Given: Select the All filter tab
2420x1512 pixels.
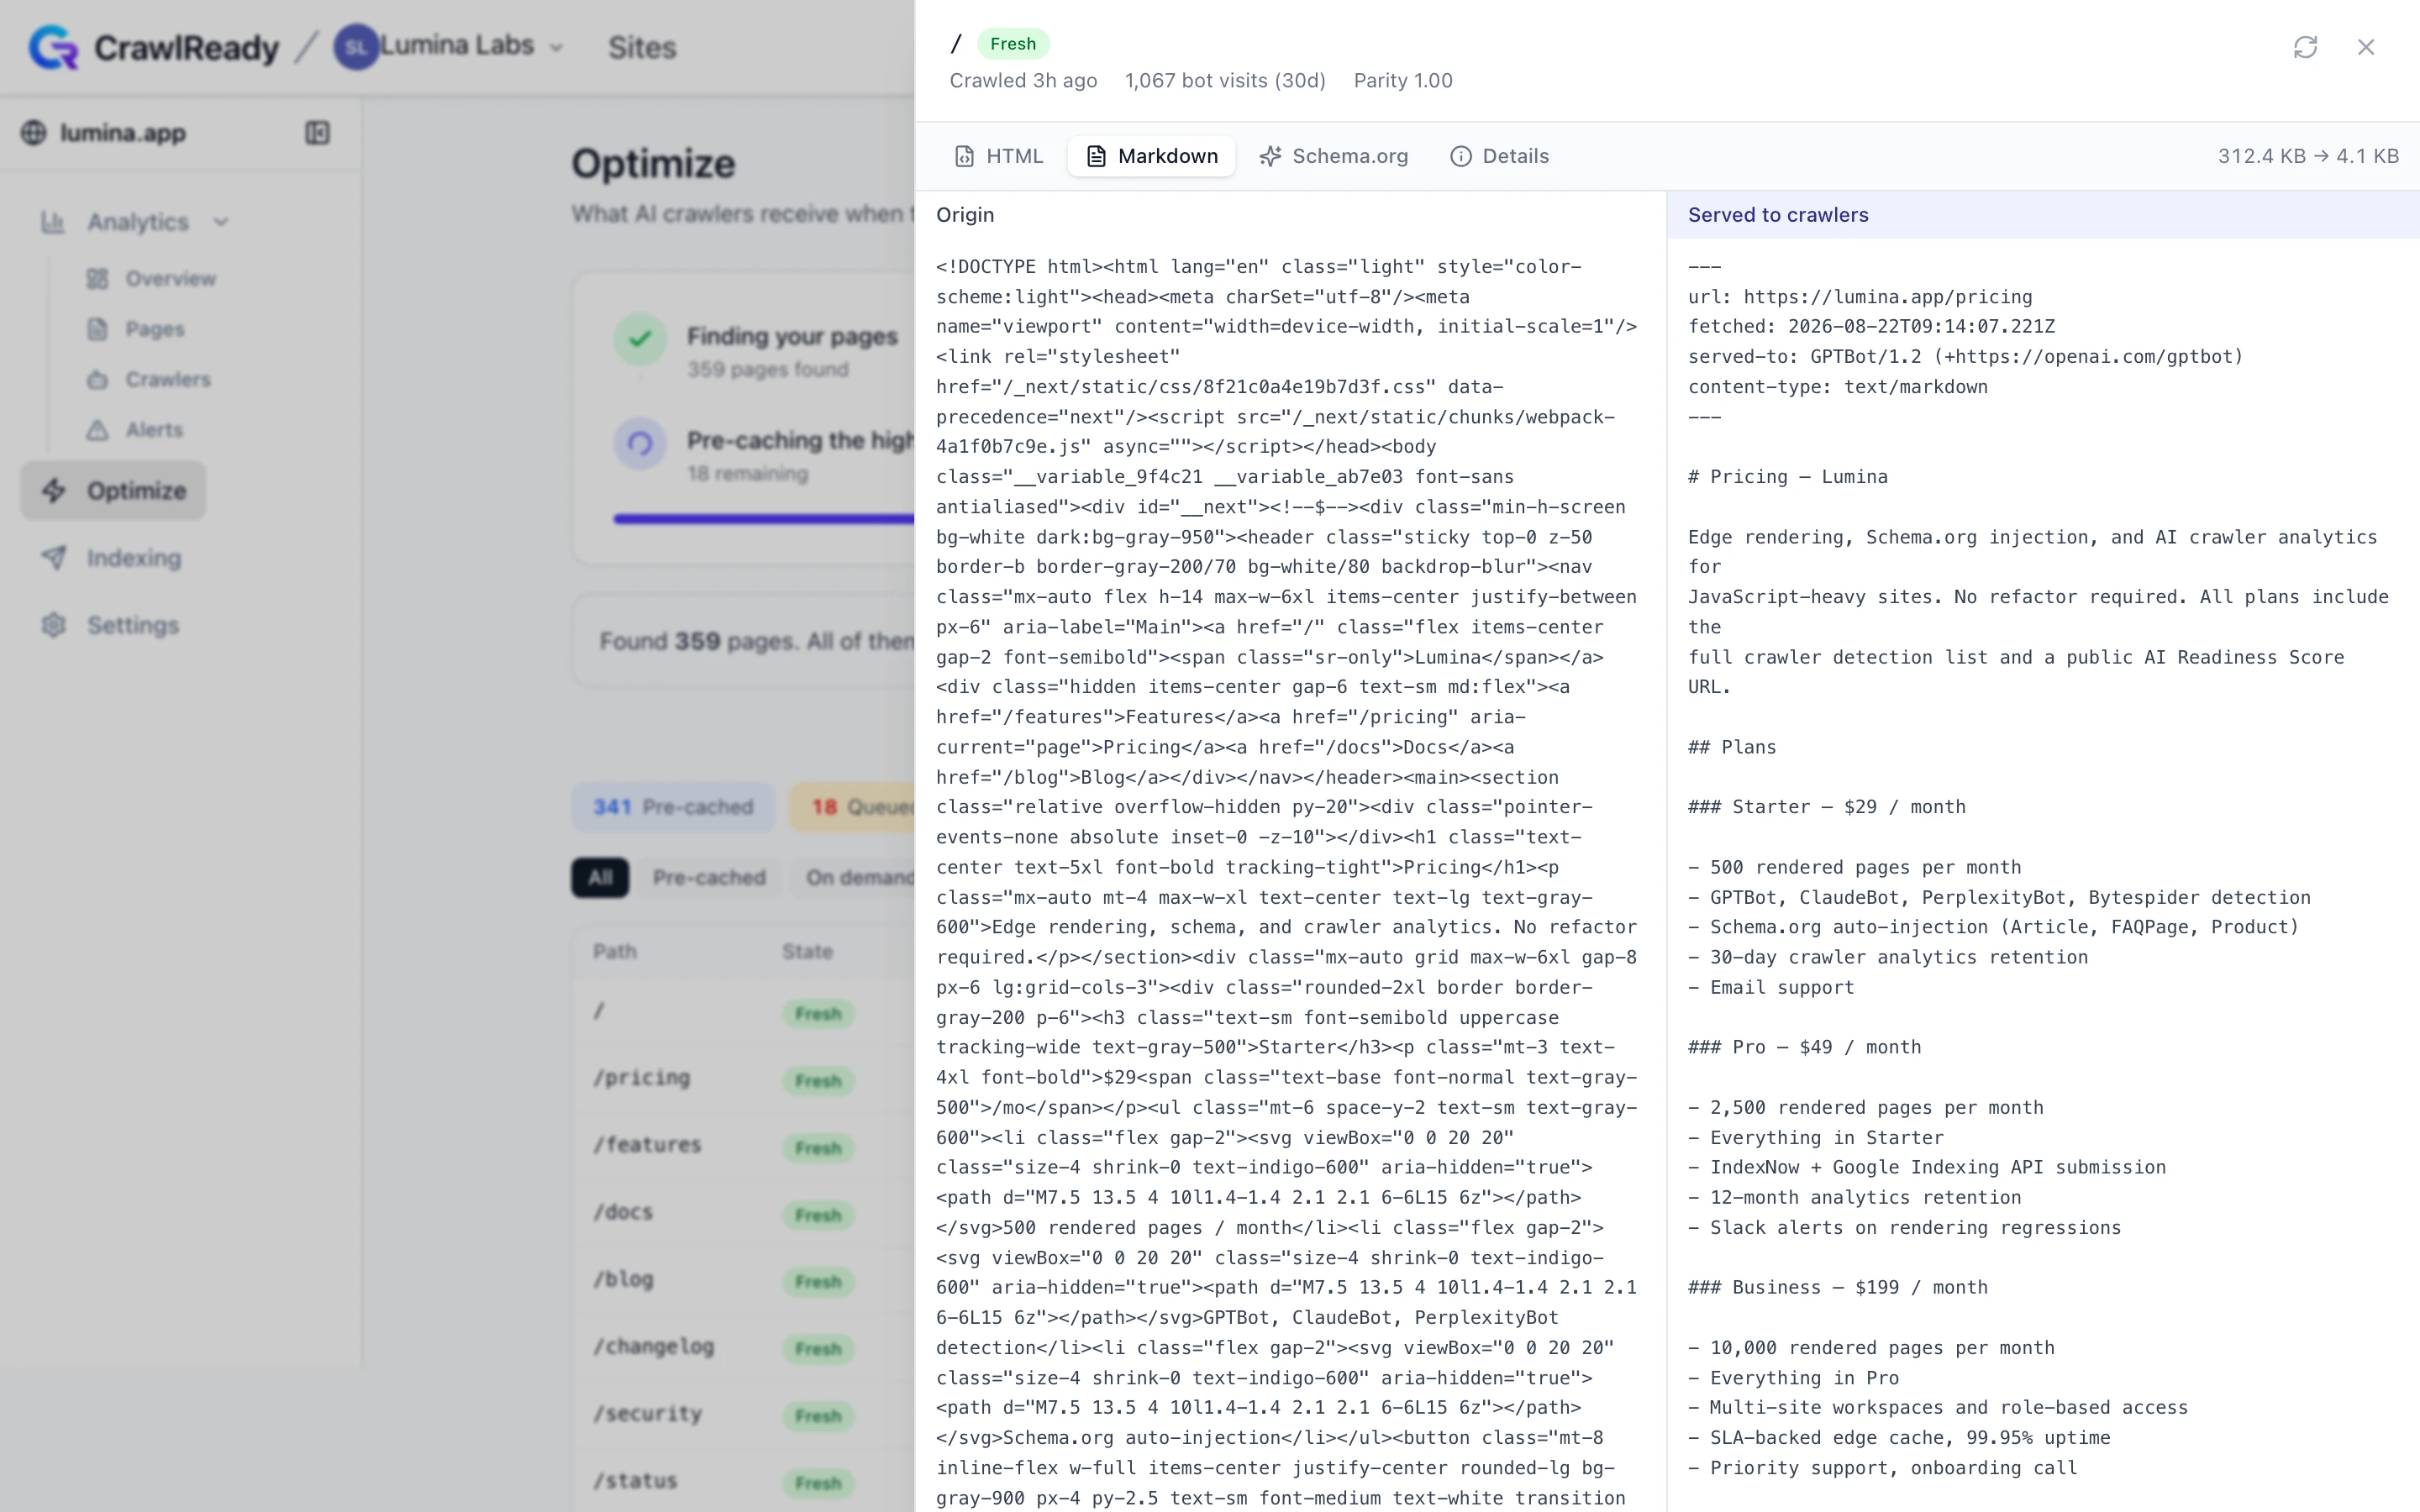Looking at the screenshot, I should [x=600, y=878].
